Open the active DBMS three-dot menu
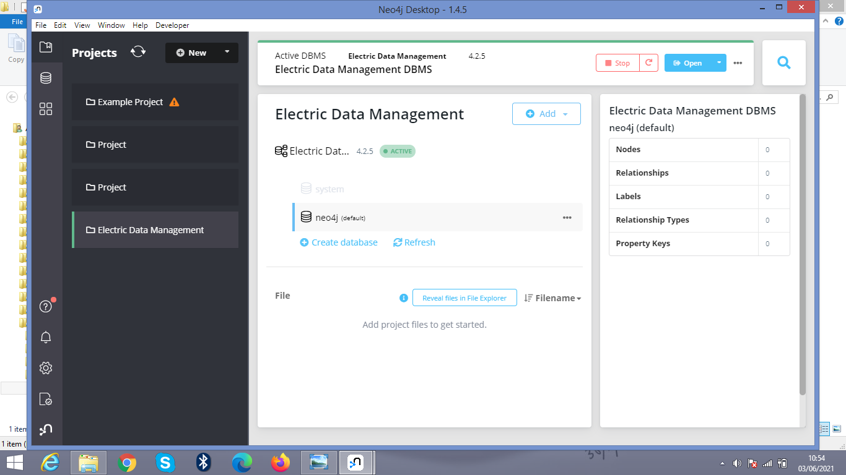This screenshot has height=475, width=846. [x=738, y=63]
